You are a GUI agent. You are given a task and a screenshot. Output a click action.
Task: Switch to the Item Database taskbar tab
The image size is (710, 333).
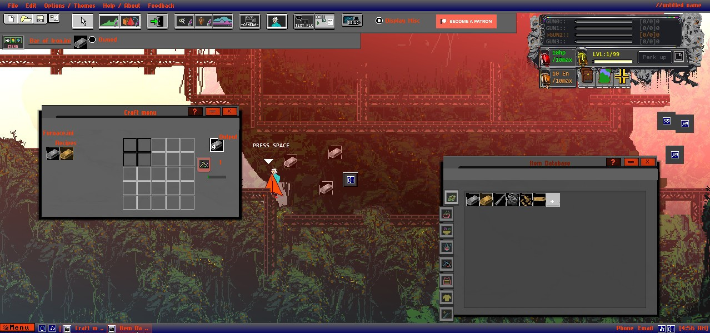128,328
